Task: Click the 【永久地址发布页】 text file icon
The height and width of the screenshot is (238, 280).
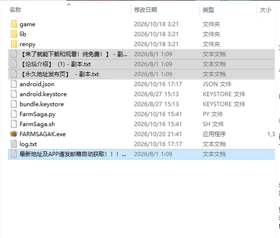Action: click(x=14, y=74)
